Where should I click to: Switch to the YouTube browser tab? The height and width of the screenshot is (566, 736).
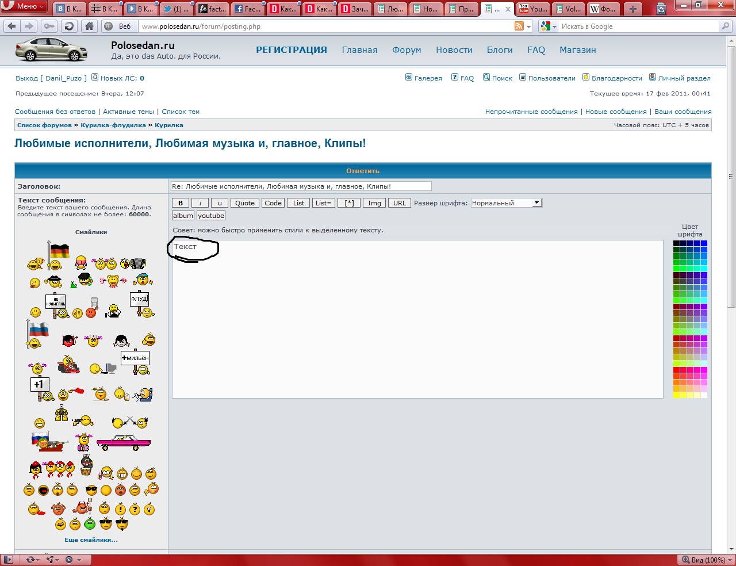coord(533,9)
